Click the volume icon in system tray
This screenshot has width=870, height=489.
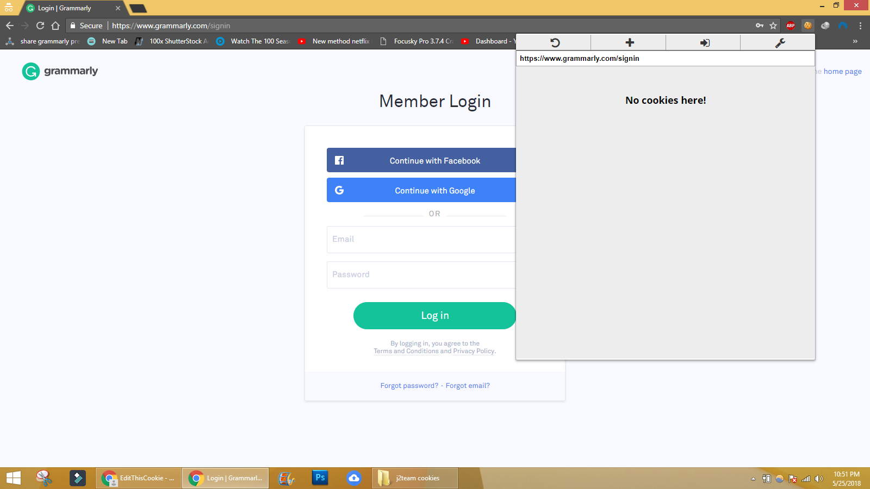[x=819, y=479]
